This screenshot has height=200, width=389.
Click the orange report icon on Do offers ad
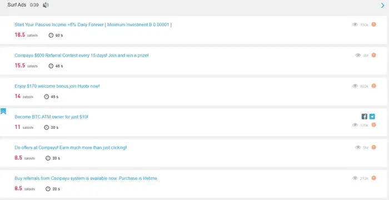[373, 147]
